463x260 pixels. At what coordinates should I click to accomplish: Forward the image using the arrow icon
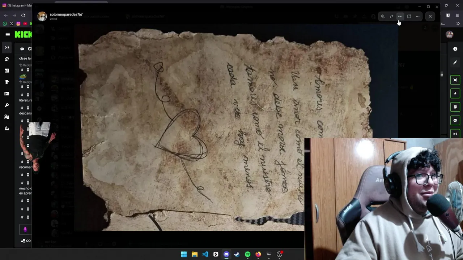[x=391, y=16]
